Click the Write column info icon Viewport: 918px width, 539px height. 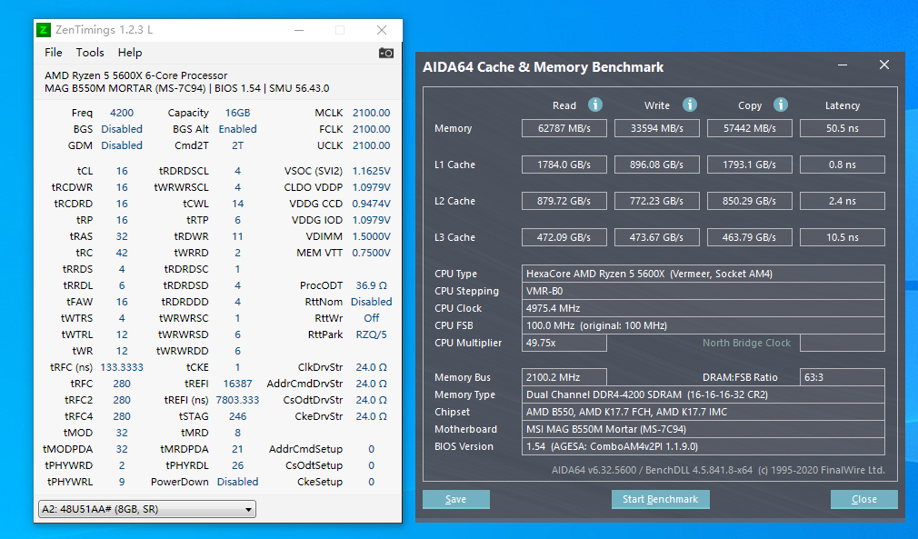point(690,105)
